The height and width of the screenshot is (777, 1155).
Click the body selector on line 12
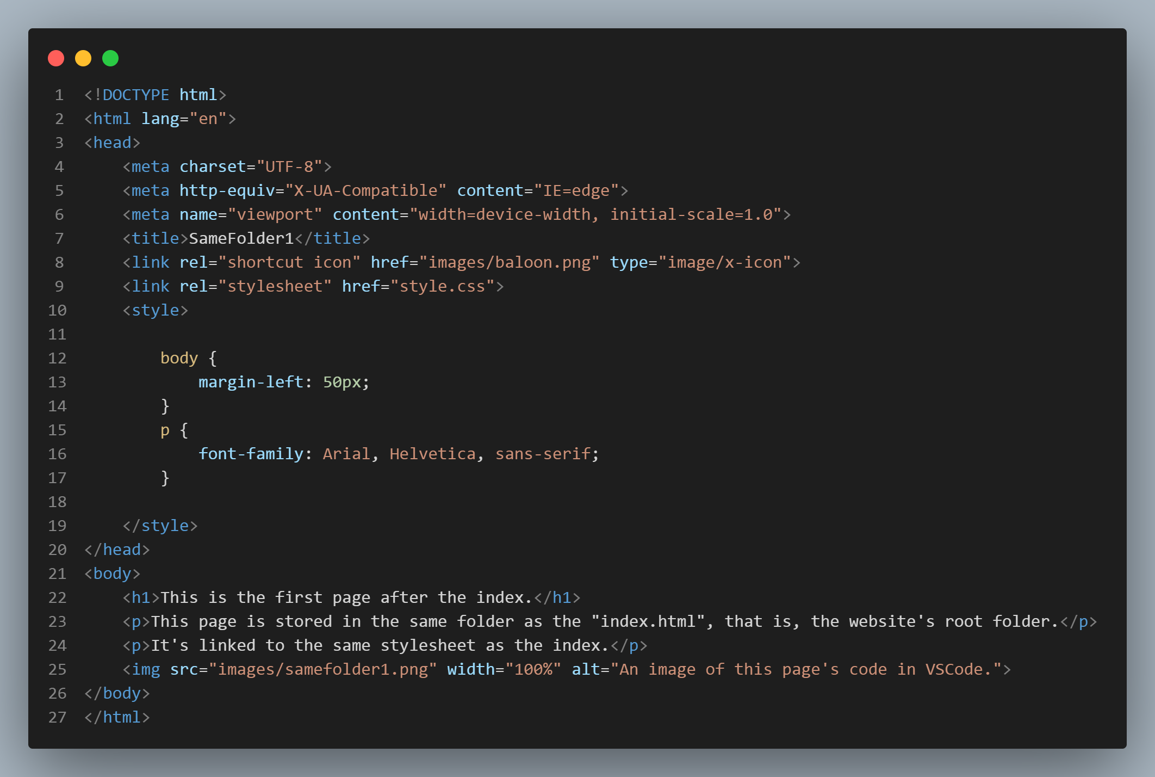pos(179,358)
